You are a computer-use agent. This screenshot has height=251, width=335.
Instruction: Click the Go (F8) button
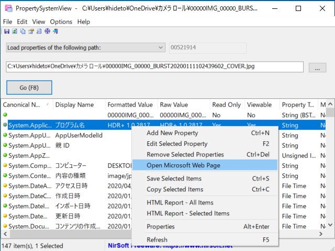coord(29,87)
